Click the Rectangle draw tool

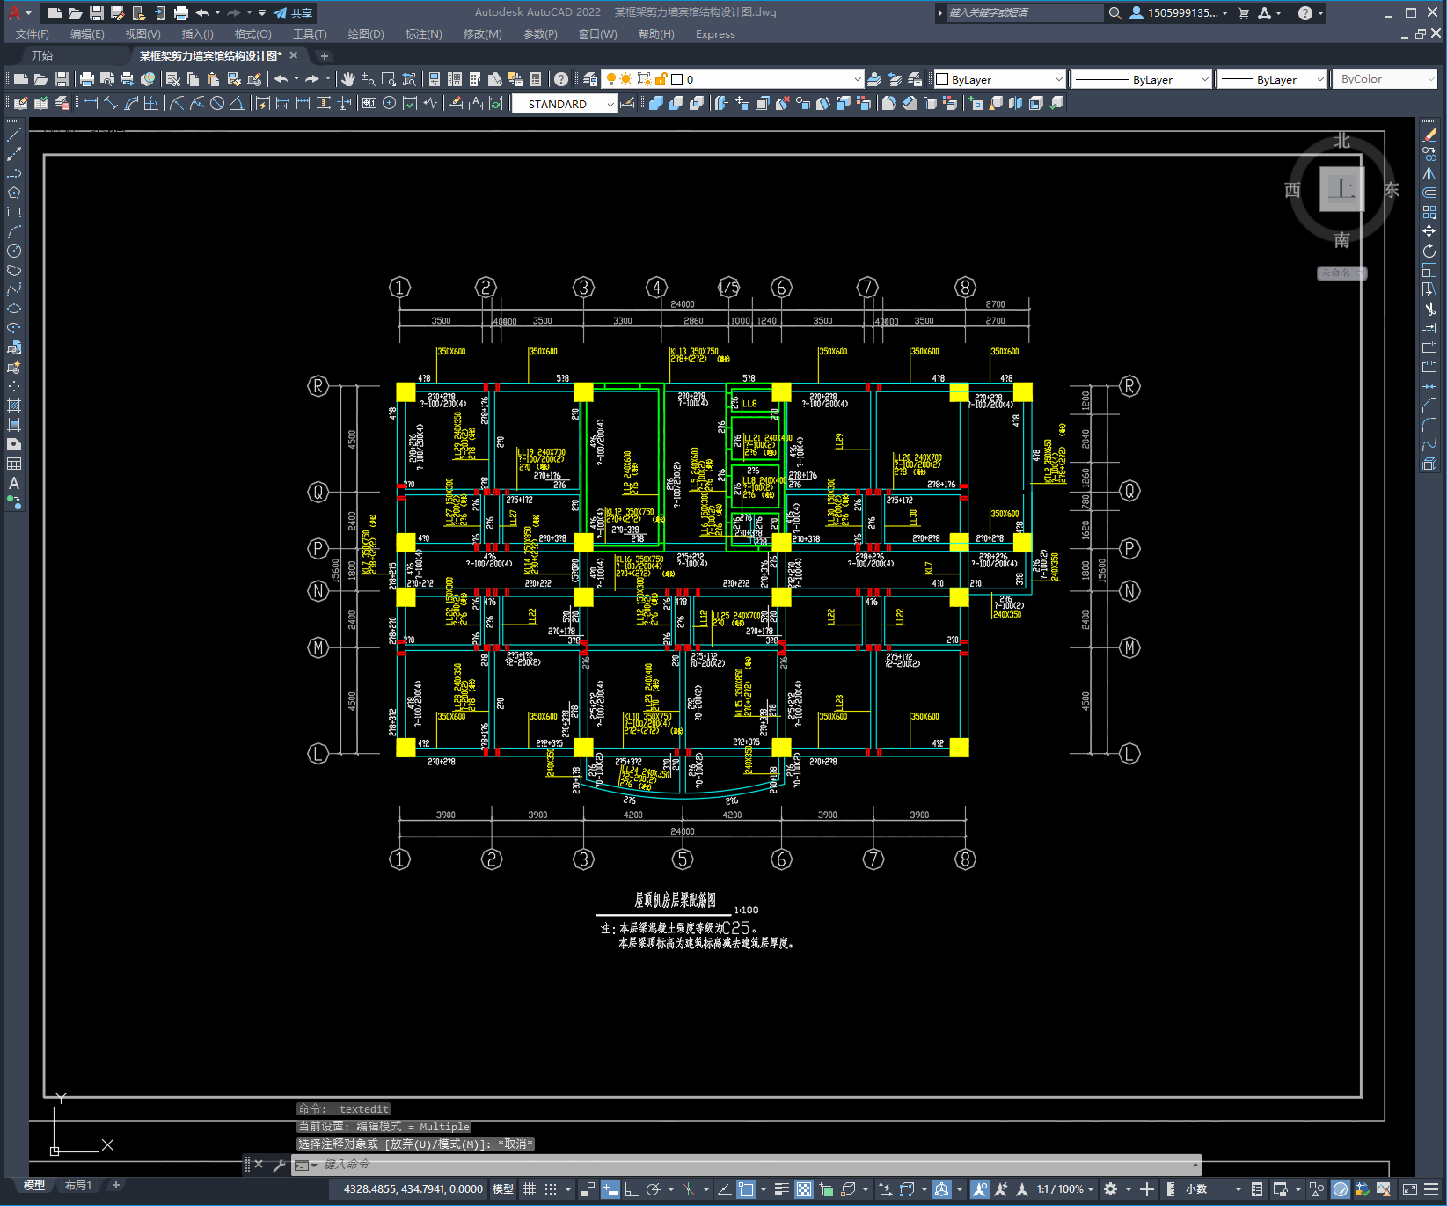pos(14,212)
